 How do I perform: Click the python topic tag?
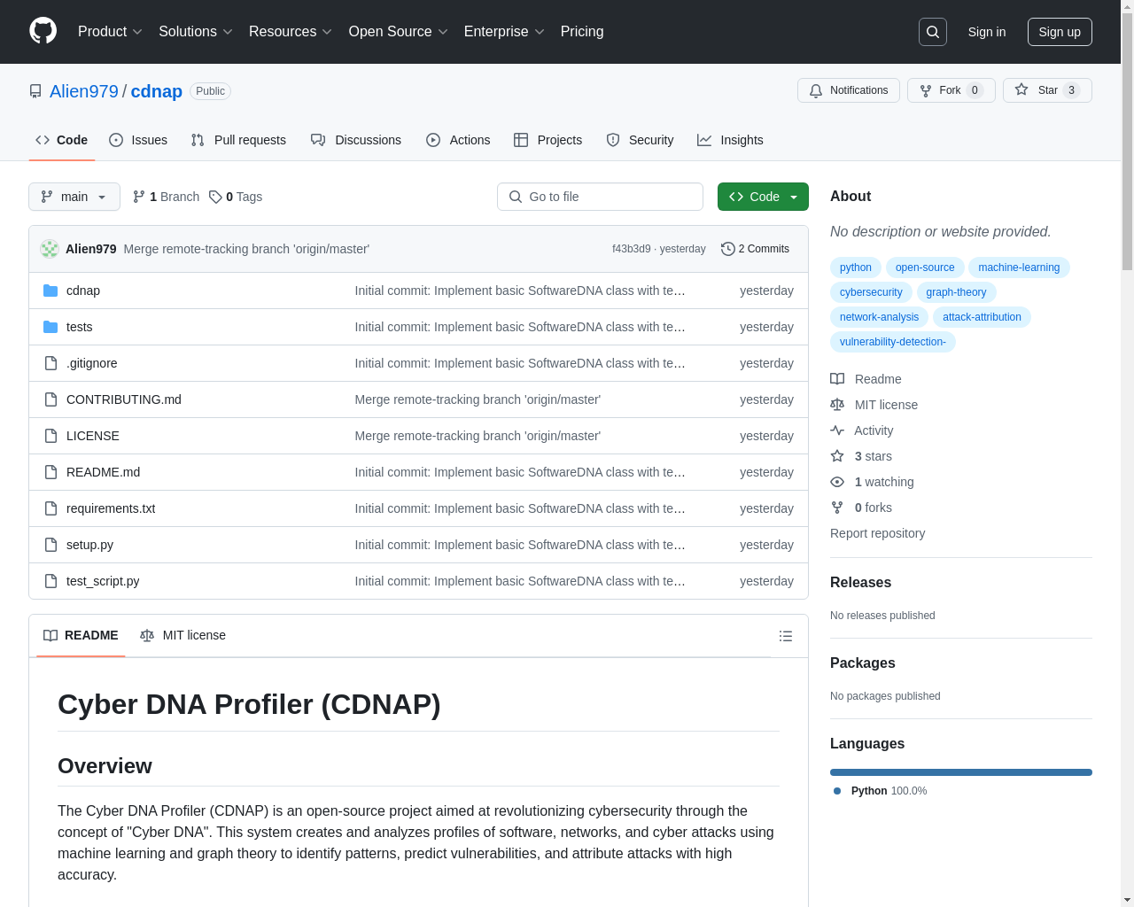tap(856, 267)
